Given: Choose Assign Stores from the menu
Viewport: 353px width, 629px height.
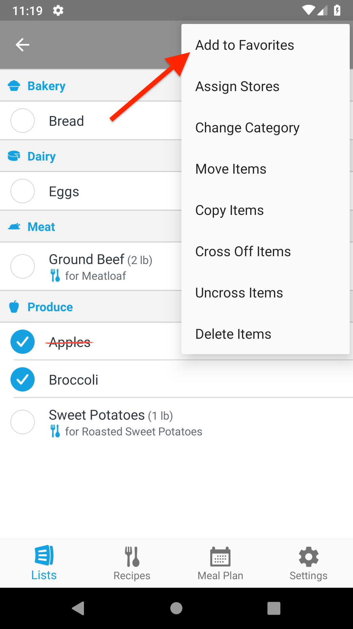Looking at the screenshot, I should [x=237, y=86].
